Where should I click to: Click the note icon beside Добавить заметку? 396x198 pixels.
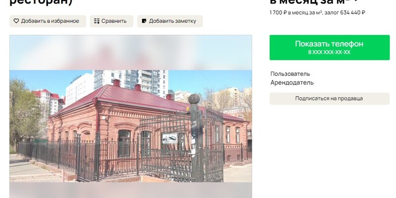pyautogui.click(x=144, y=21)
